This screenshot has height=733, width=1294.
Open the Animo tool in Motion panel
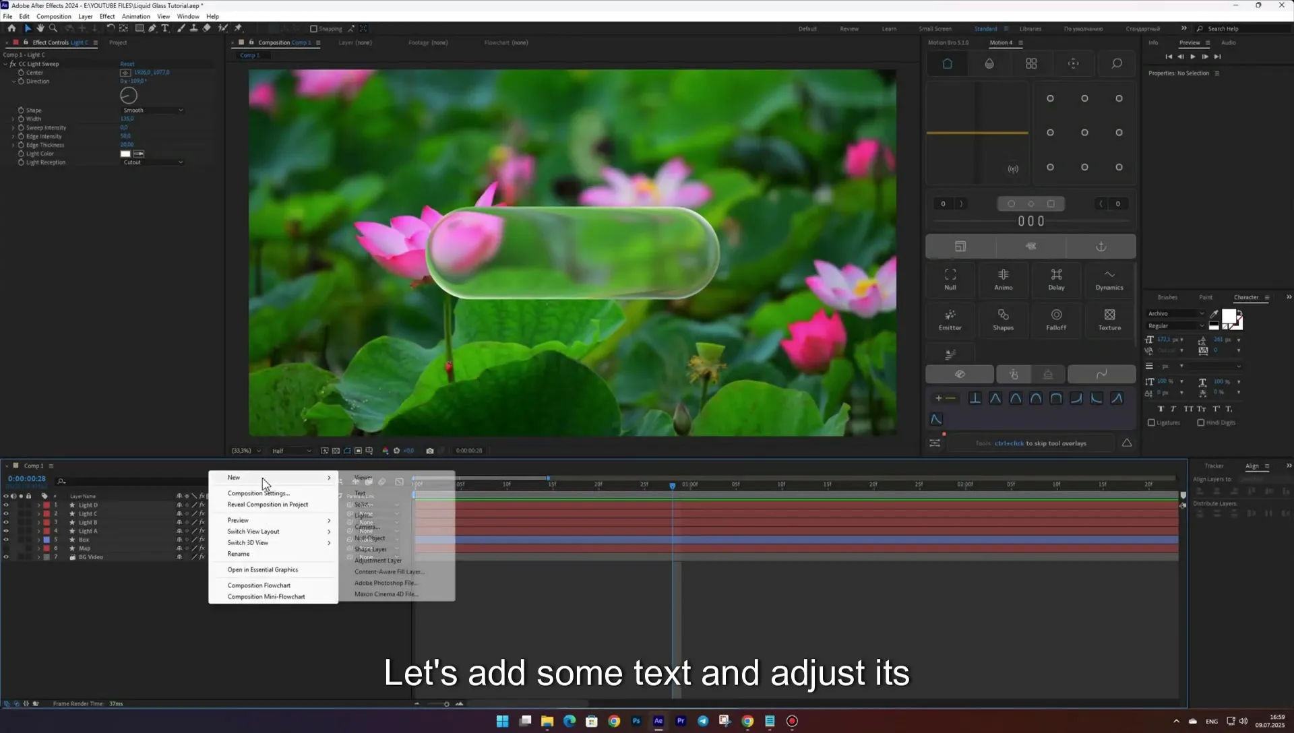tap(1003, 279)
